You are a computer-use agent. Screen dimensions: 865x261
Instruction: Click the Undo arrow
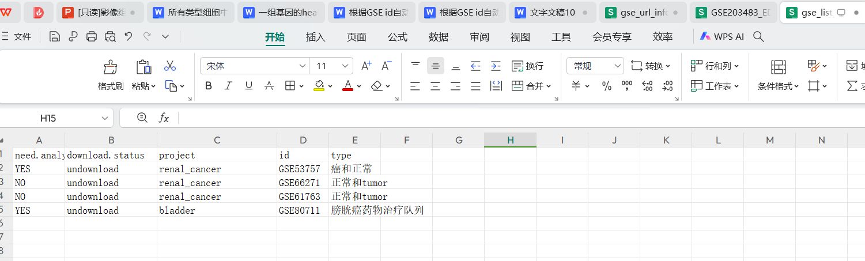click(128, 37)
